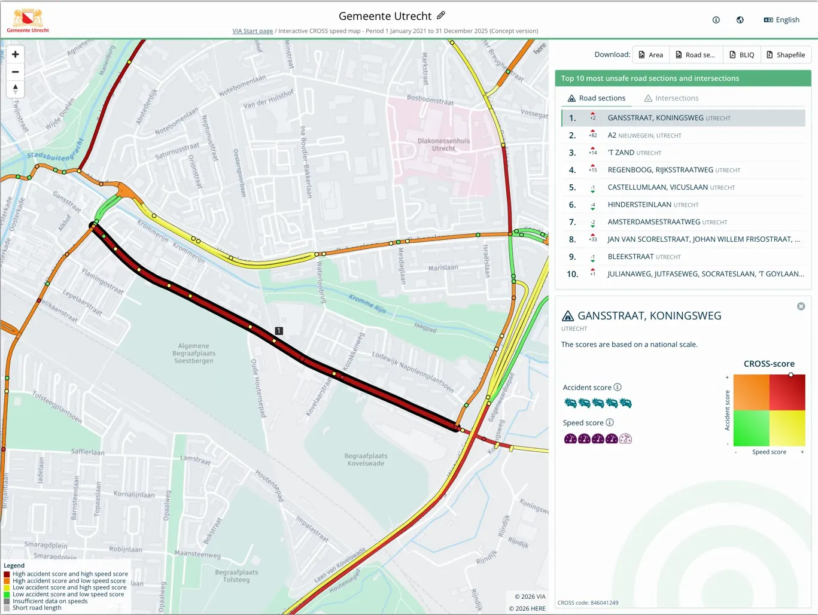Click the Gemeente Utrecht logo
Viewport: 818px width, 615px height.
(28, 21)
